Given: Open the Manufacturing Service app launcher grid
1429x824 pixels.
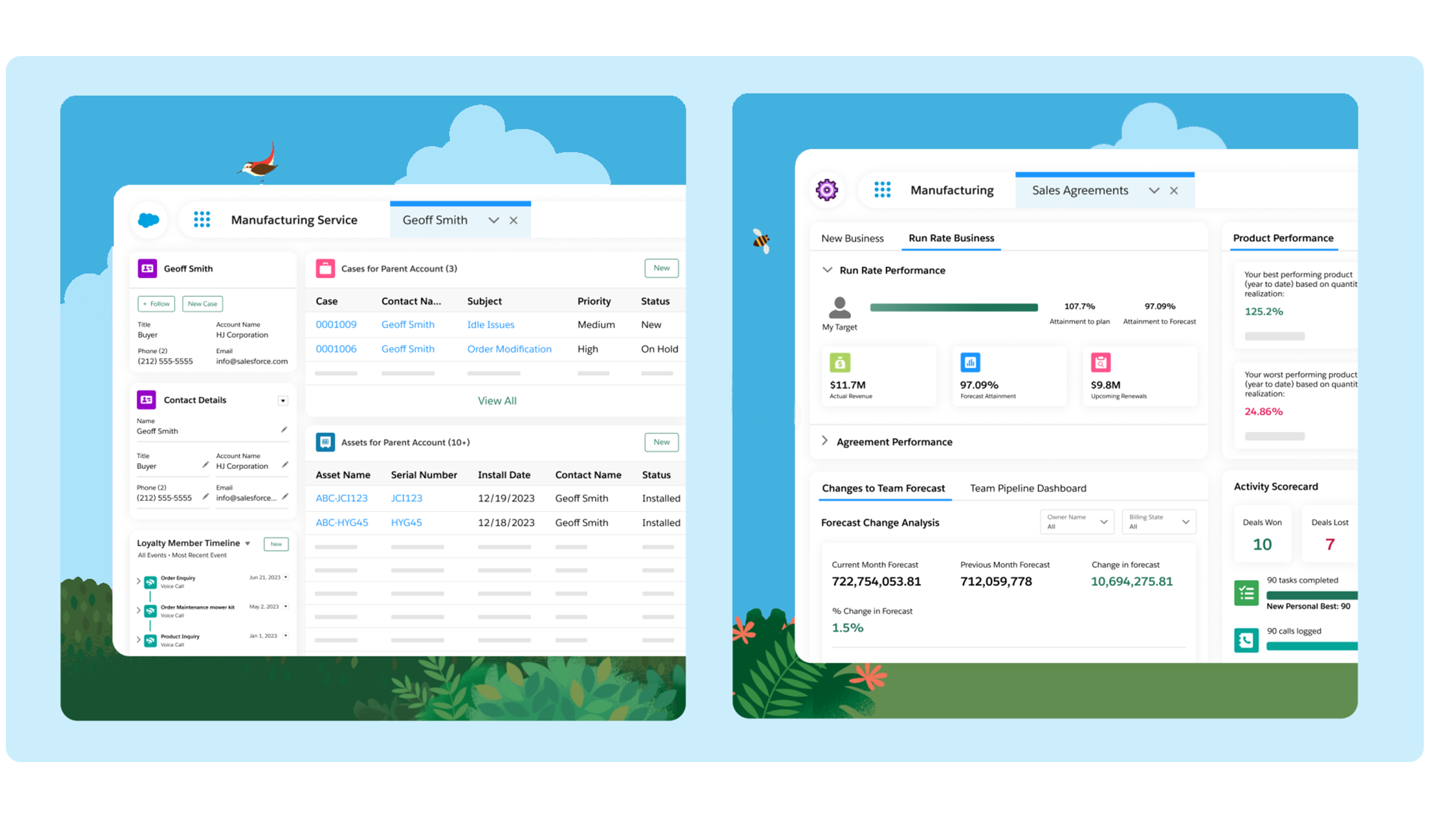Looking at the screenshot, I should tap(202, 220).
